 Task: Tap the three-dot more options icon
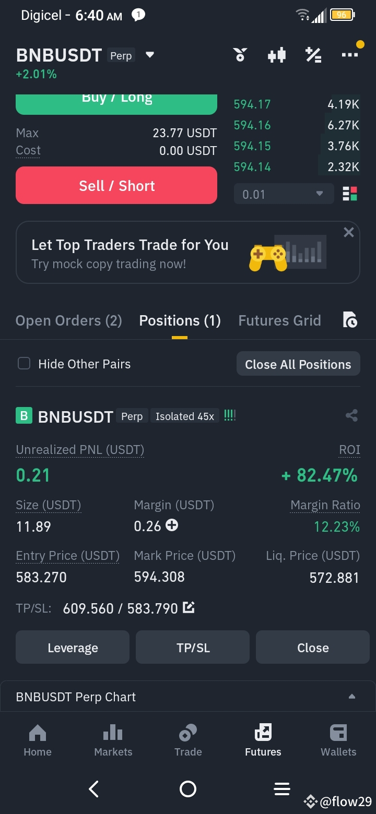point(349,54)
